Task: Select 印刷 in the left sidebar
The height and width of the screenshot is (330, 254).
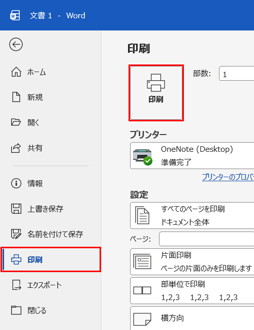Action: [x=51, y=259]
